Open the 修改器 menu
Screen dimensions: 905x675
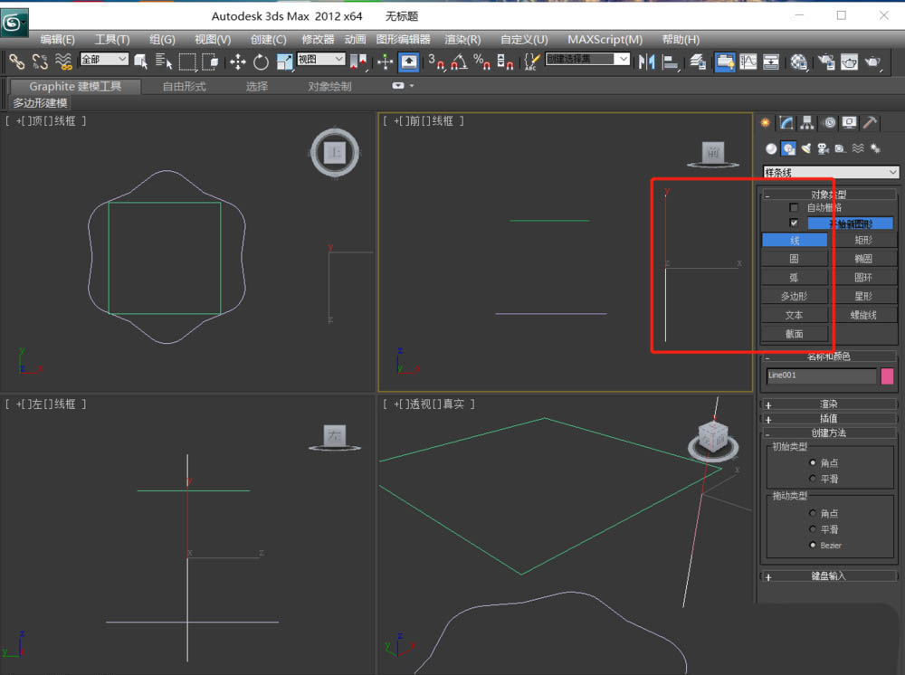coord(318,40)
